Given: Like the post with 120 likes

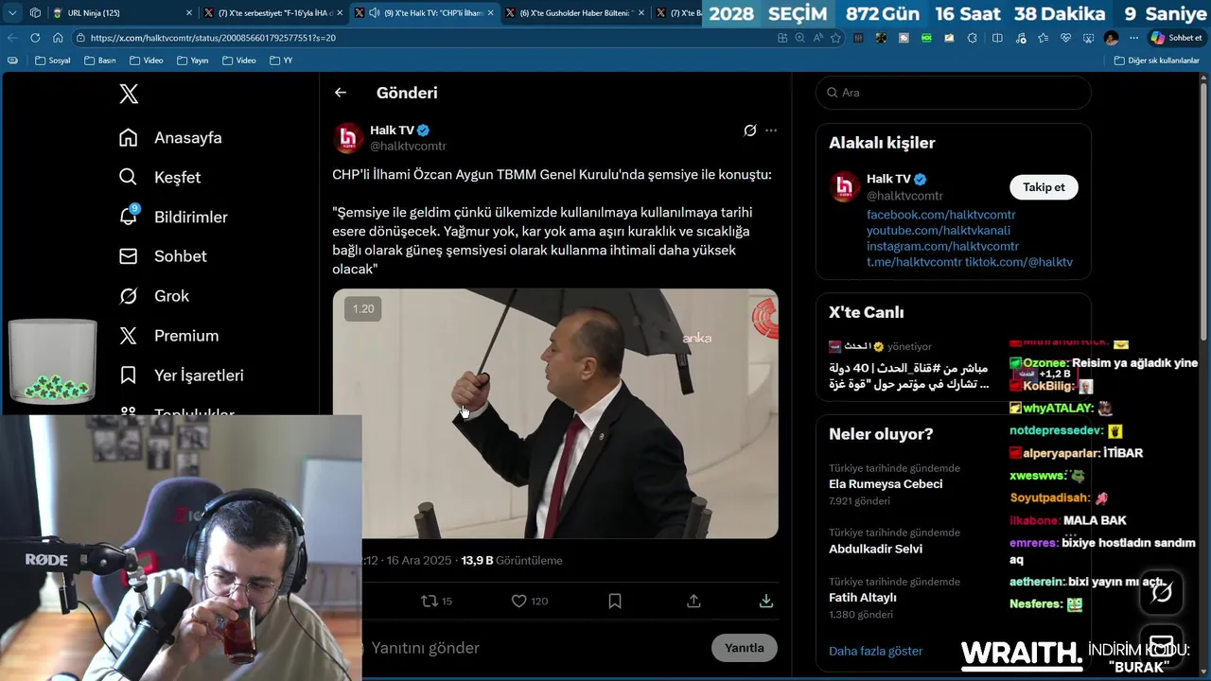Looking at the screenshot, I should pyautogui.click(x=529, y=601).
